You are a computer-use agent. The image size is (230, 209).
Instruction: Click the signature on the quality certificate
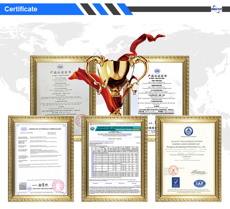[198, 171]
